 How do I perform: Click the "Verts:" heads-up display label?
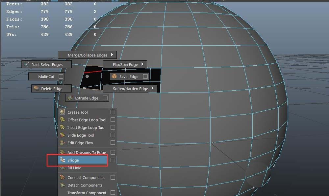click(x=14, y=4)
